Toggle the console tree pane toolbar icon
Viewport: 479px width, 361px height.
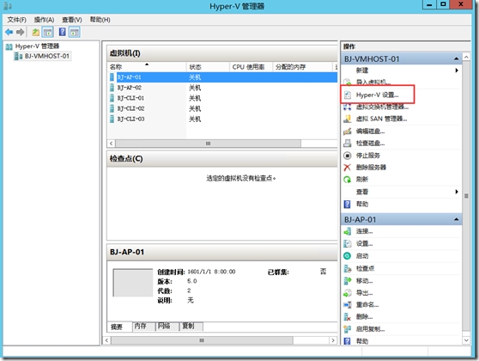48,32
